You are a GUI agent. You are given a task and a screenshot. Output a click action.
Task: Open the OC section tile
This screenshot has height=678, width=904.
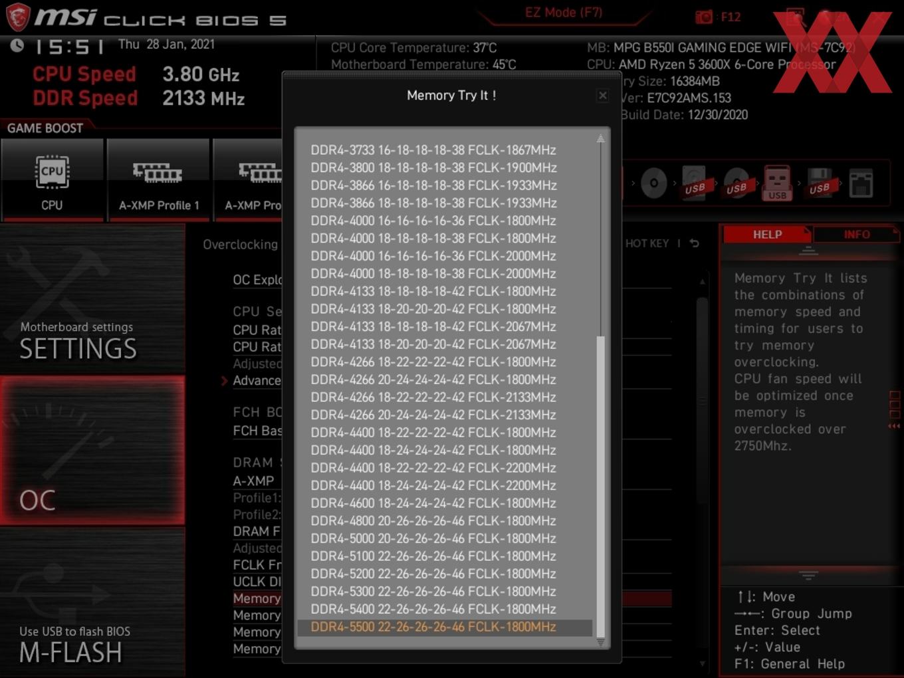(x=92, y=451)
